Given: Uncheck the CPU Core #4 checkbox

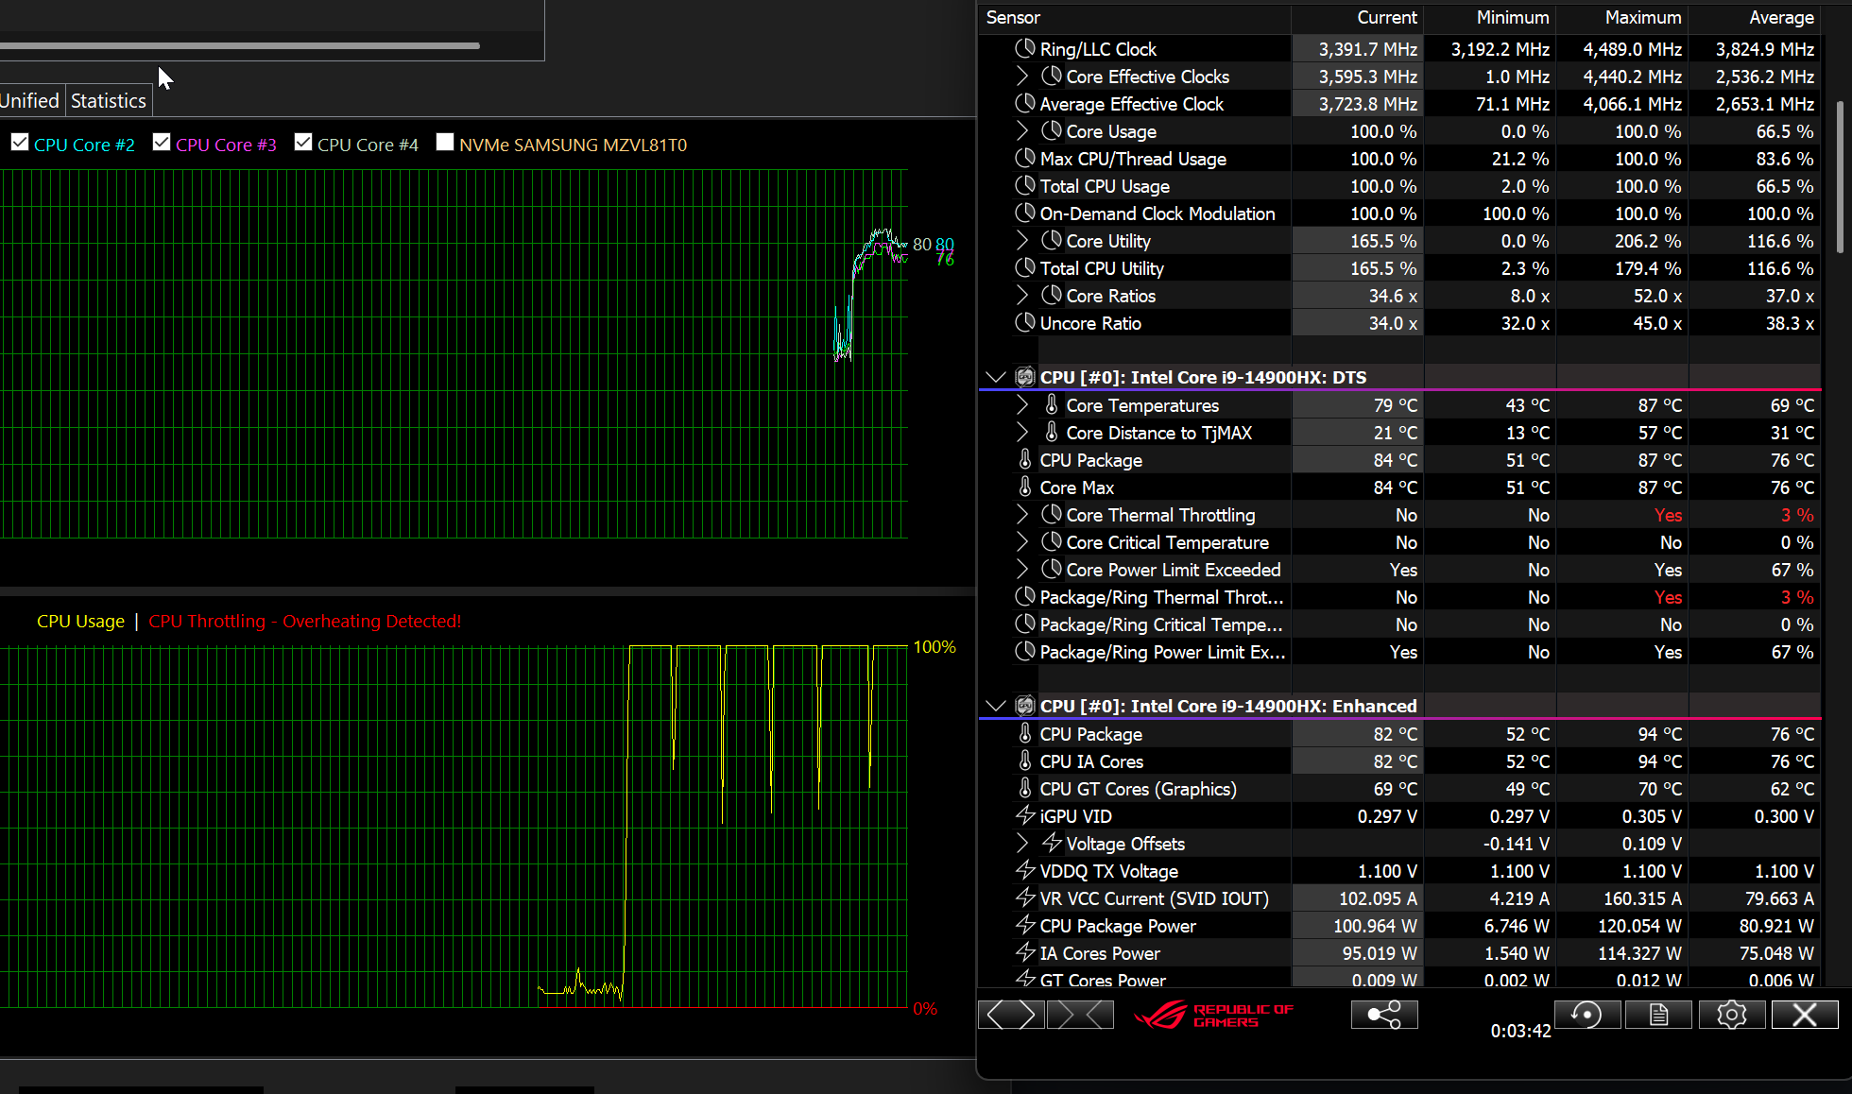Looking at the screenshot, I should coord(303,142).
